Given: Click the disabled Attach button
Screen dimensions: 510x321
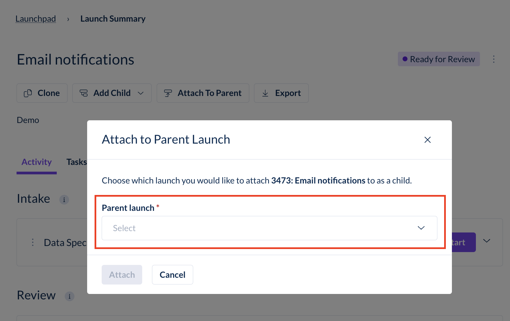Looking at the screenshot, I should tap(122, 275).
